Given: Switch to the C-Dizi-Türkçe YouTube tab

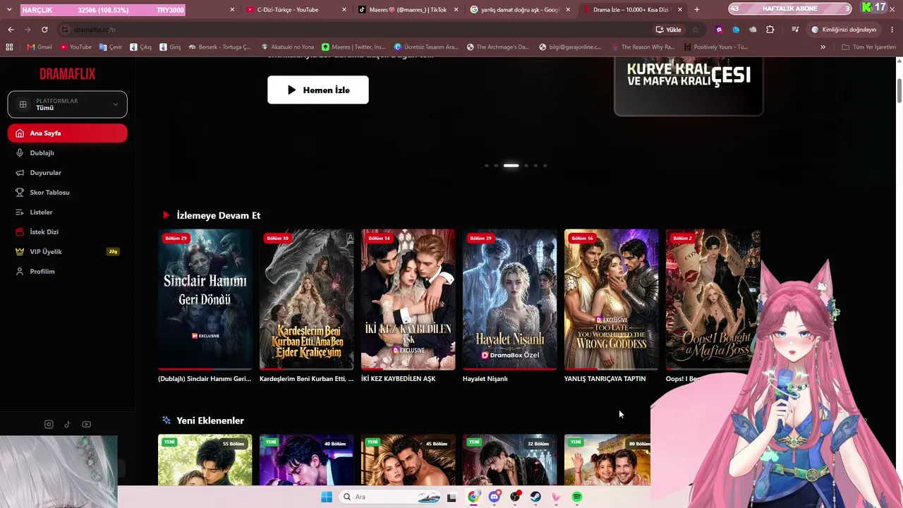Looking at the screenshot, I should point(296,10).
